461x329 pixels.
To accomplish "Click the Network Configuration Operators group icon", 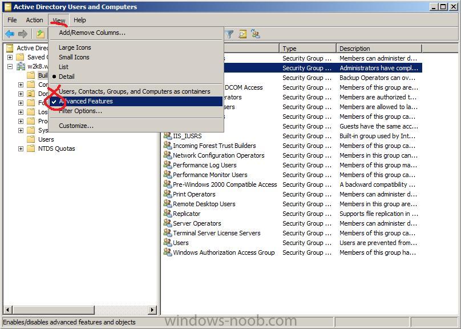I will (x=168, y=155).
